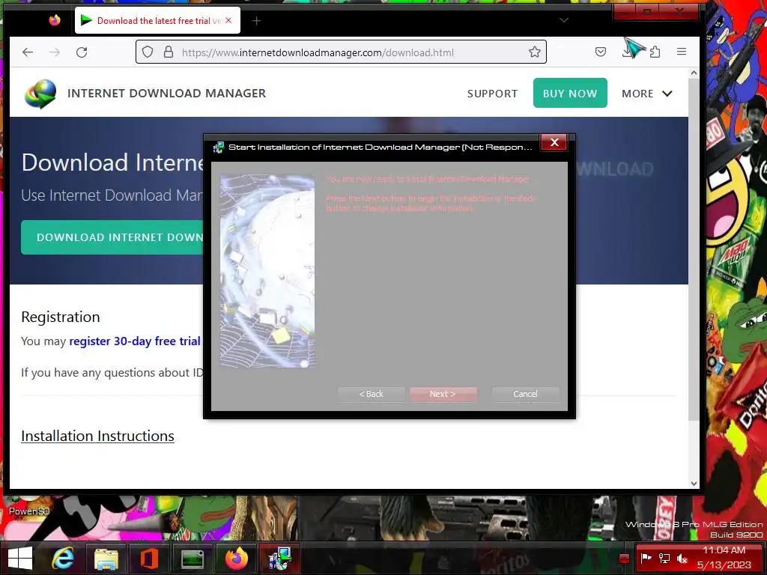Open File Explorer from taskbar
This screenshot has height=575, width=767.
(x=106, y=558)
